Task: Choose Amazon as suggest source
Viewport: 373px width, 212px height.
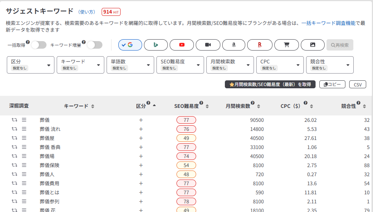Action: 234,45
